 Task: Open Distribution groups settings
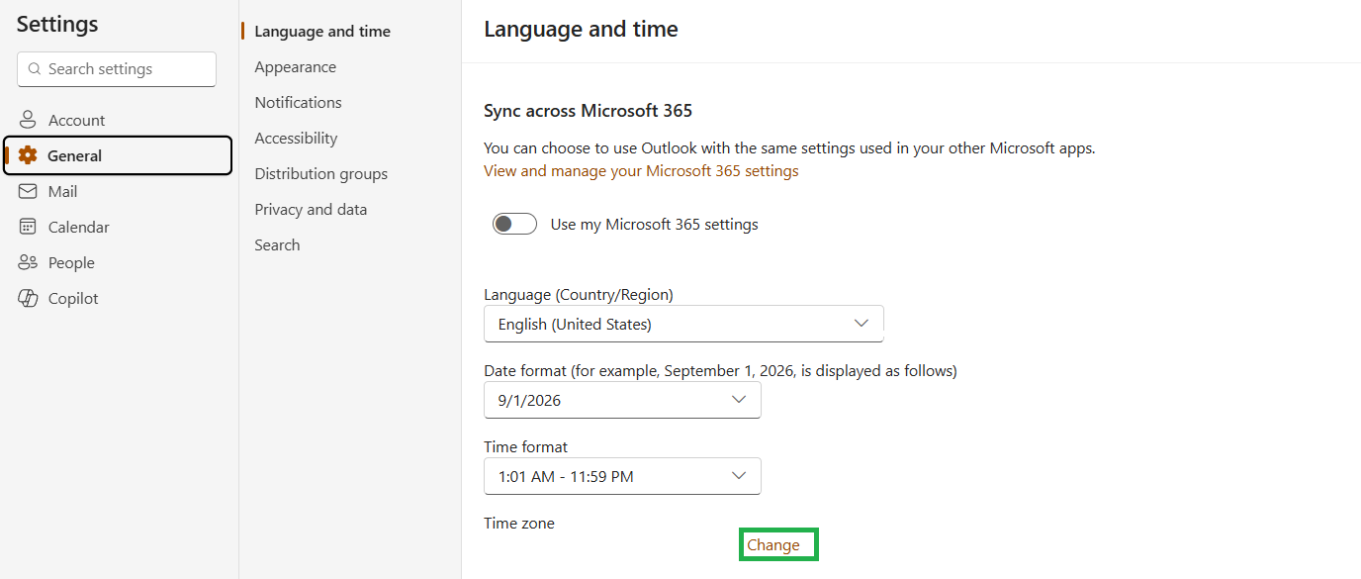click(320, 174)
